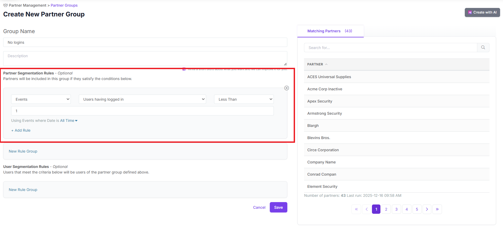Select the Armstrong Security row
This screenshot has height=227, width=503.
(397, 113)
